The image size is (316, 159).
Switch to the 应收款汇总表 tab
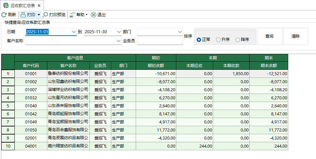tap(22, 5)
